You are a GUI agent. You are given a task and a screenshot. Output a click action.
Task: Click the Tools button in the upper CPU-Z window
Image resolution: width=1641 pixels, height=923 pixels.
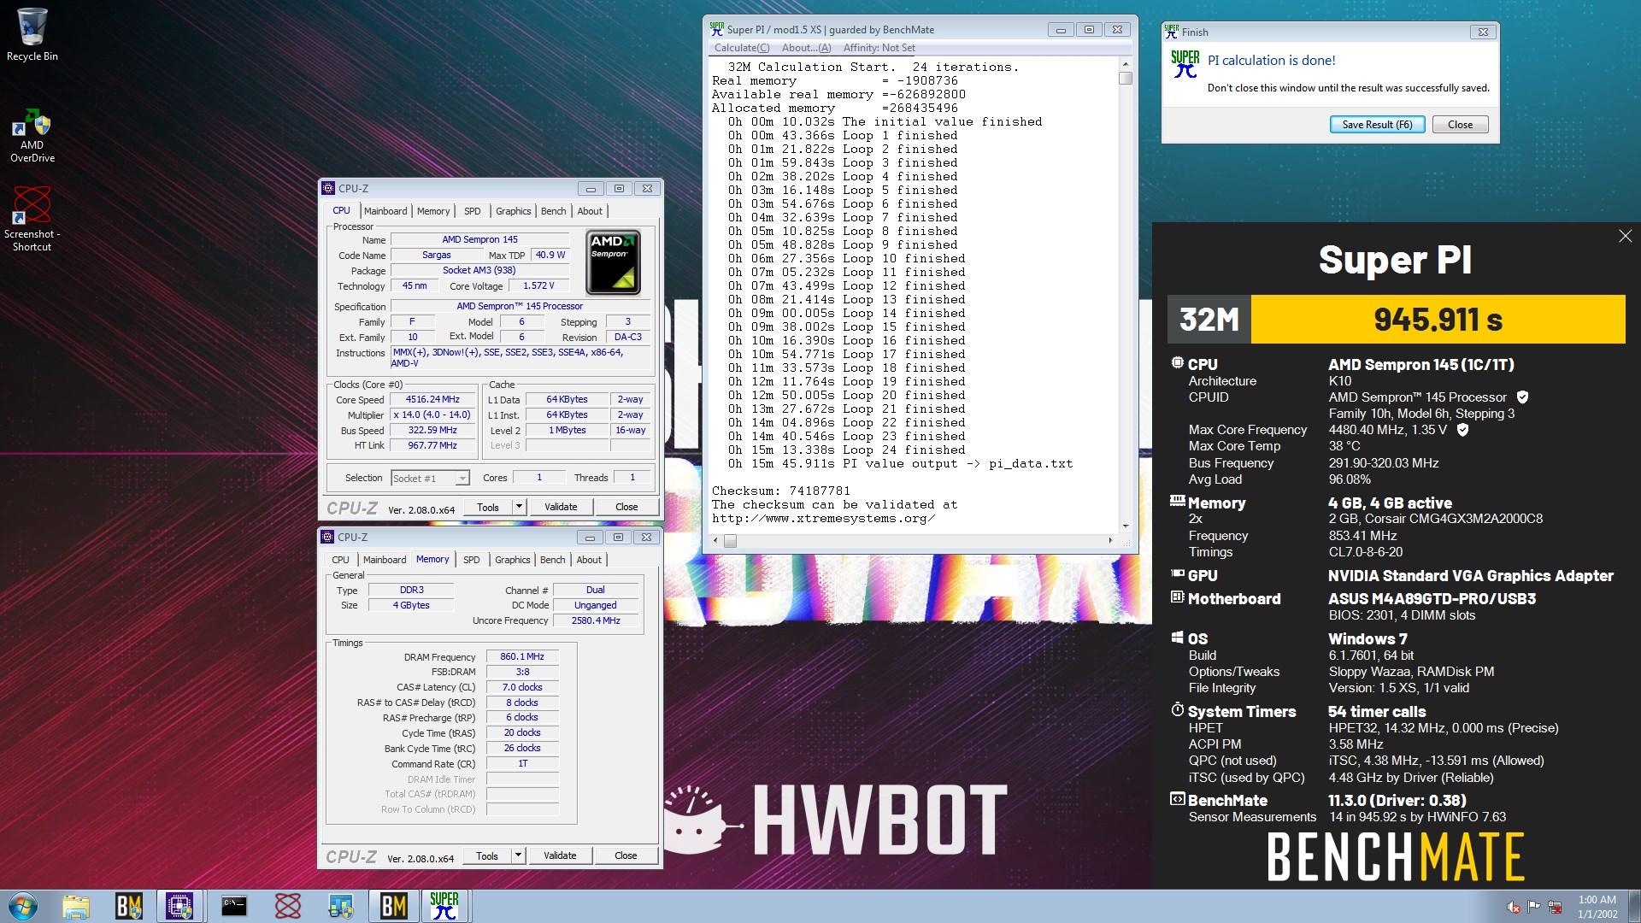[488, 507]
